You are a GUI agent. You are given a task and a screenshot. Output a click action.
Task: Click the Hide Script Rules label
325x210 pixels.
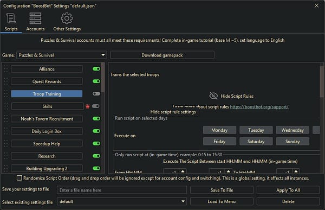coord(237,96)
